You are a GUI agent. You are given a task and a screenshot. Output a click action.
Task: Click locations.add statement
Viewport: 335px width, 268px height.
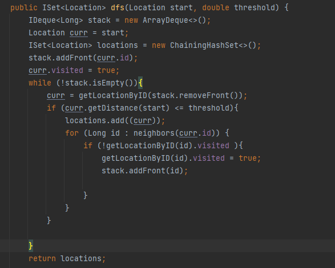coord(115,121)
